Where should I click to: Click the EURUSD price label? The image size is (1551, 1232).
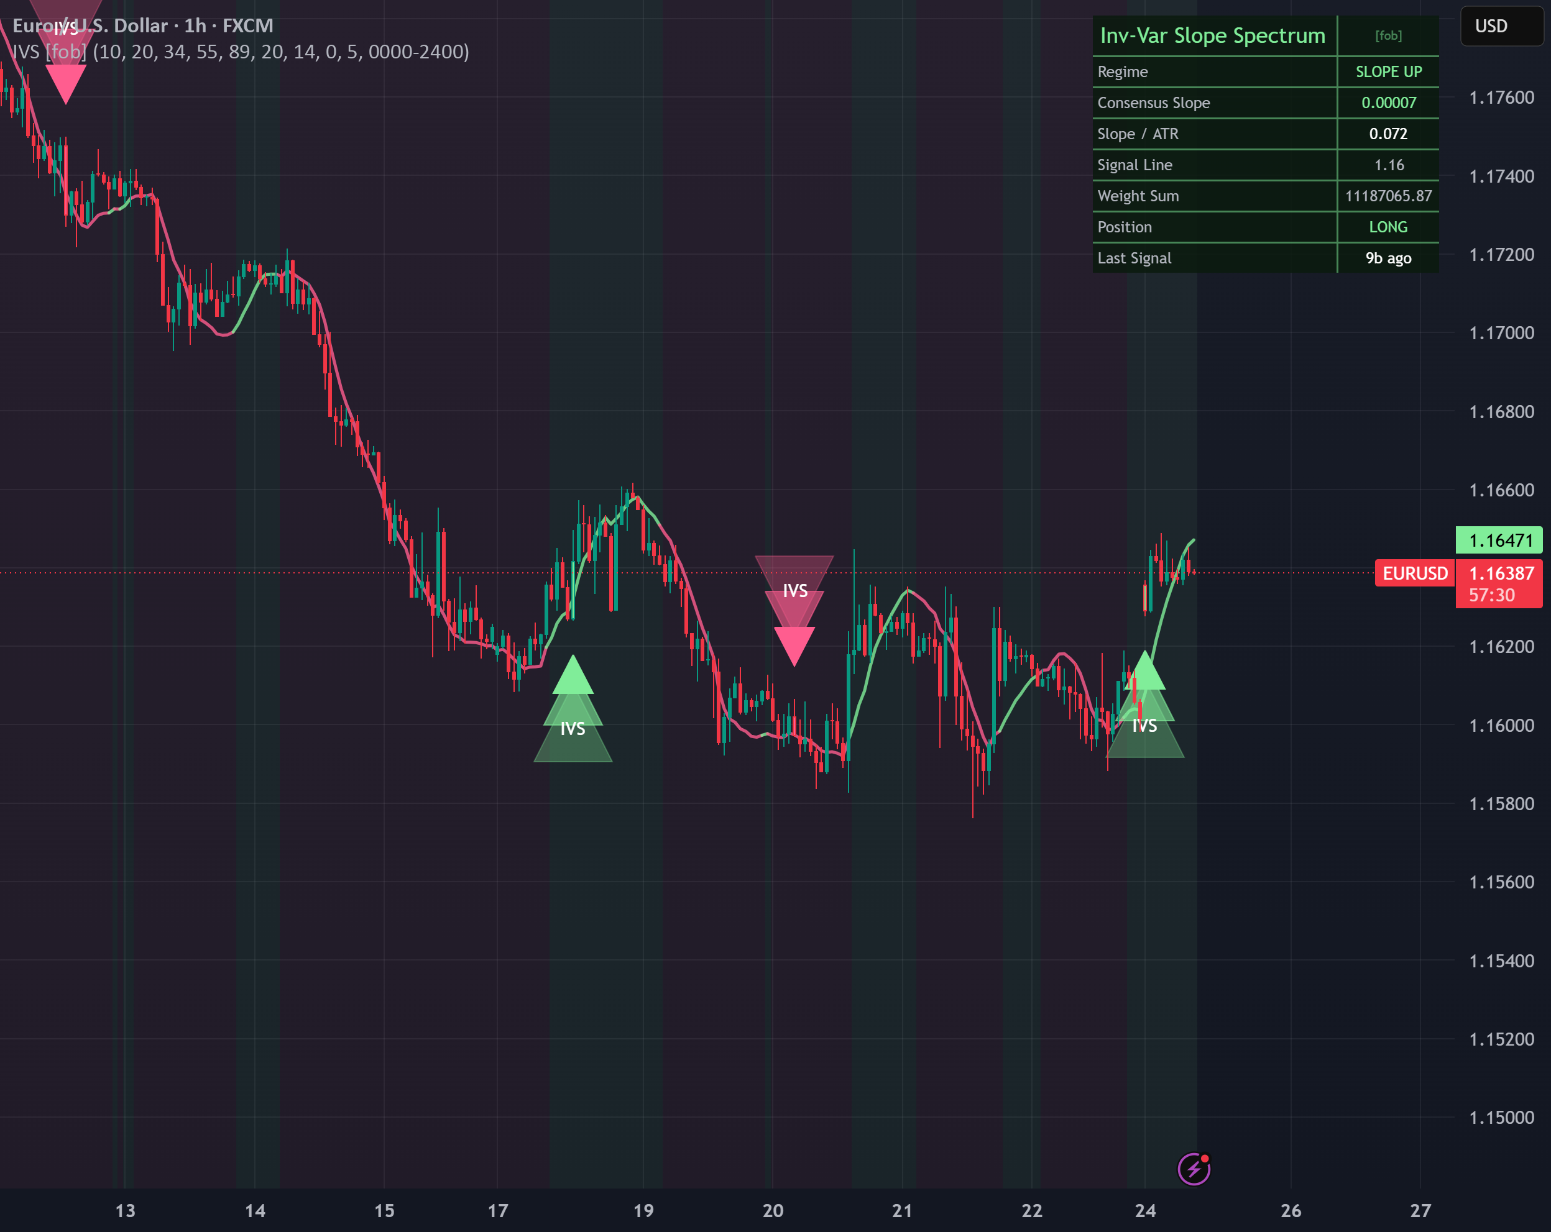[1414, 573]
